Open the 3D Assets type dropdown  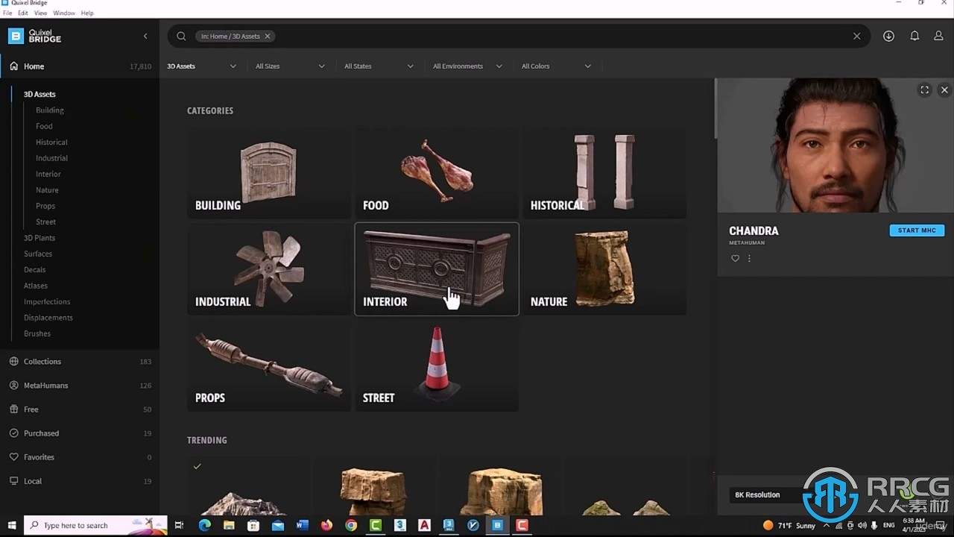click(x=201, y=66)
